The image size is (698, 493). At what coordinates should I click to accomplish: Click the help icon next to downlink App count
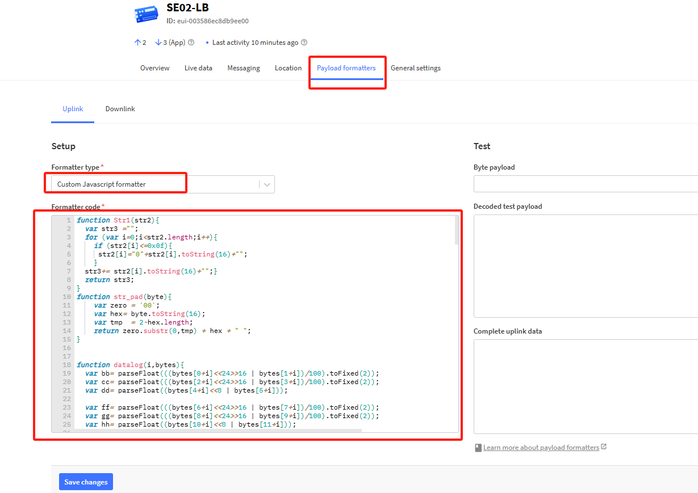(191, 43)
